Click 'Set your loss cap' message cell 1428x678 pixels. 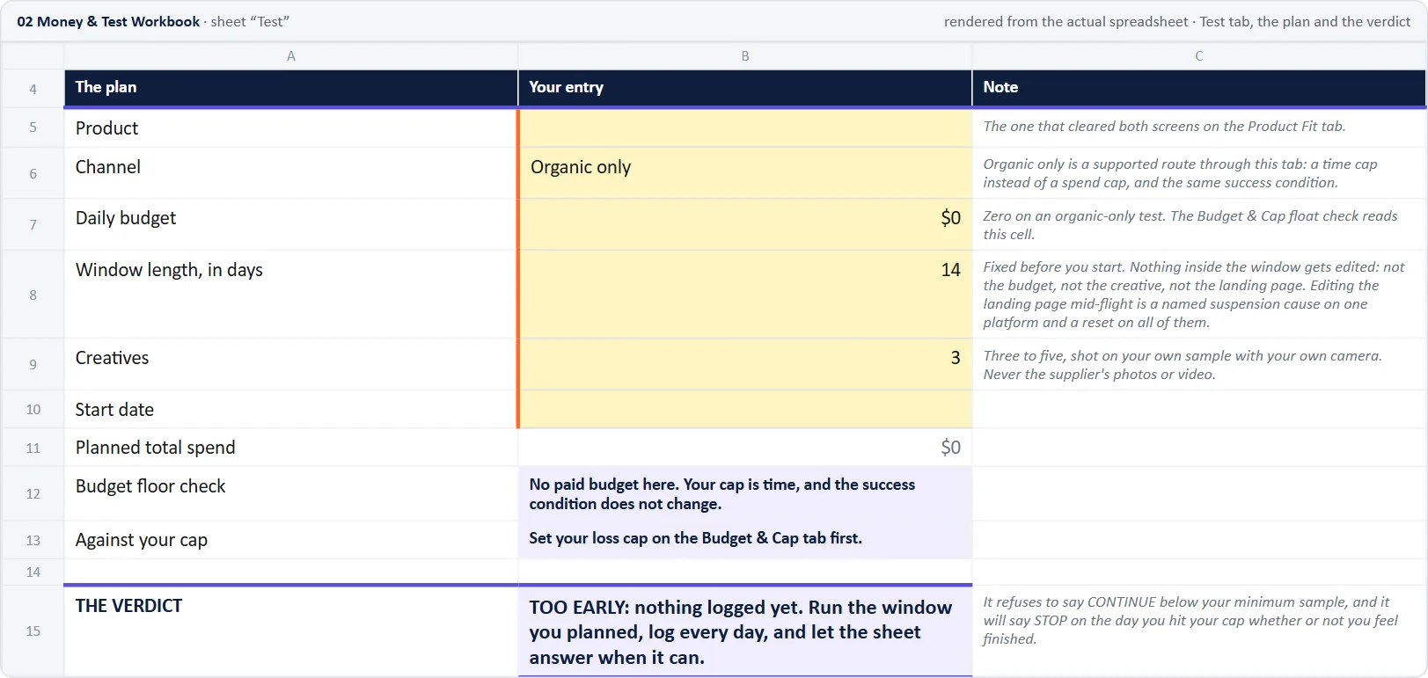pyautogui.click(x=745, y=540)
